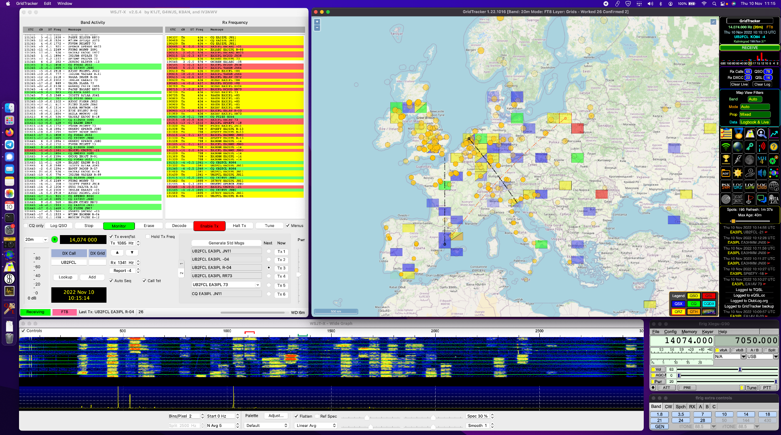This screenshot has width=781, height=435.
Task: Click the Generate Std Msgs button
Action: click(226, 243)
